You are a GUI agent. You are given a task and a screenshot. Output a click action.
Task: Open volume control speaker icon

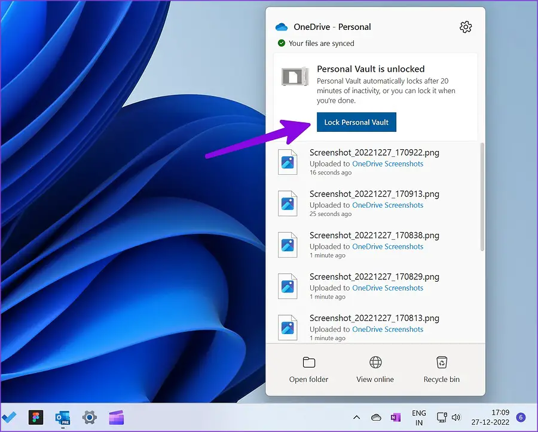457,417
